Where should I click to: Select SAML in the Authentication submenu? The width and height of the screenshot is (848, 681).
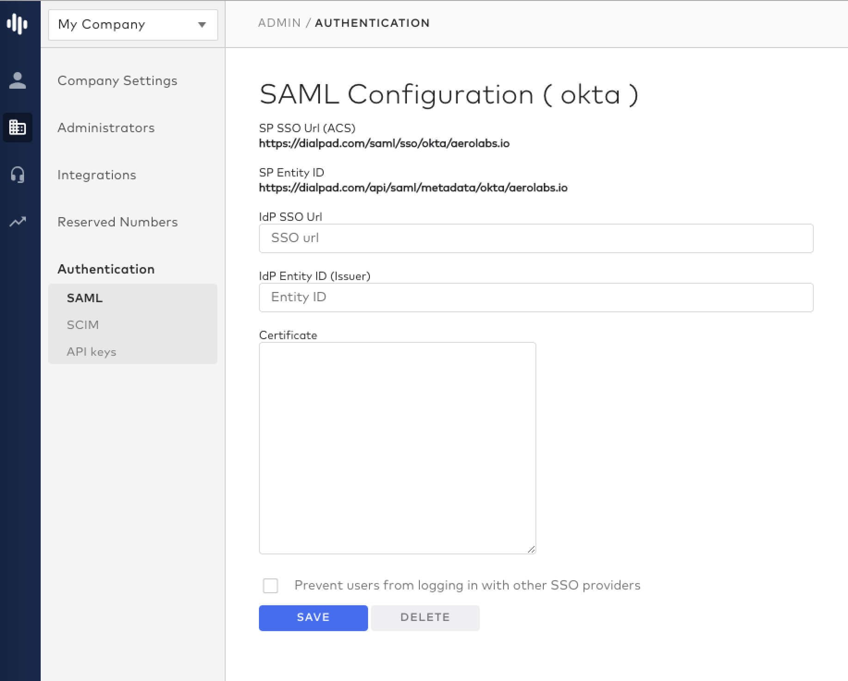click(x=85, y=298)
